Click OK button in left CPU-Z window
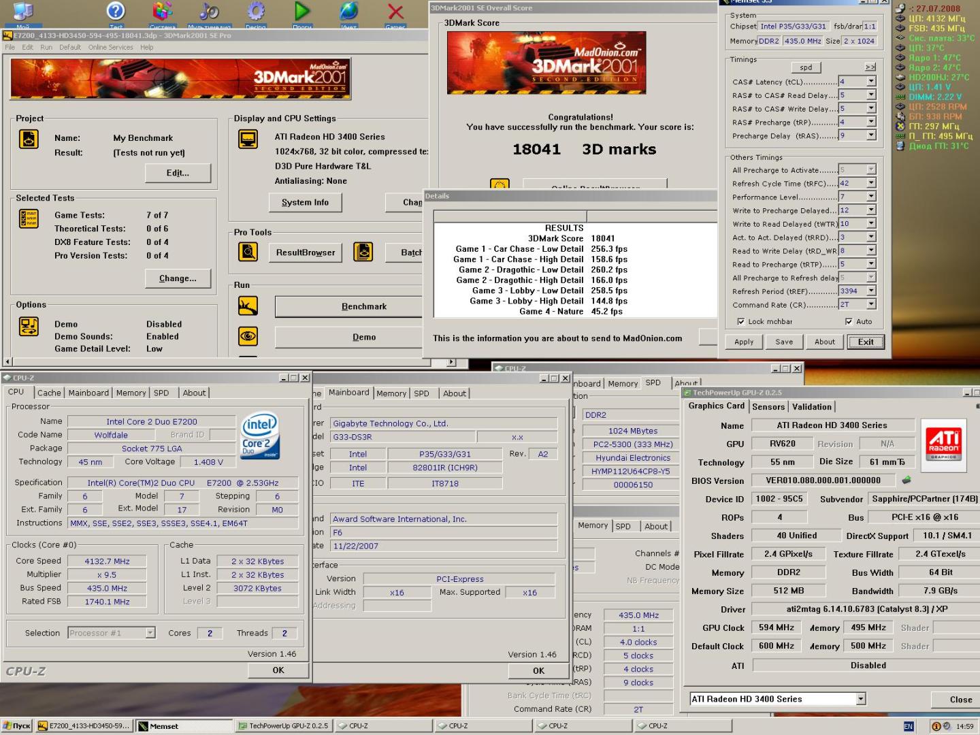Image resolution: width=980 pixels, height=735 pixels. [x=278, y=670]
